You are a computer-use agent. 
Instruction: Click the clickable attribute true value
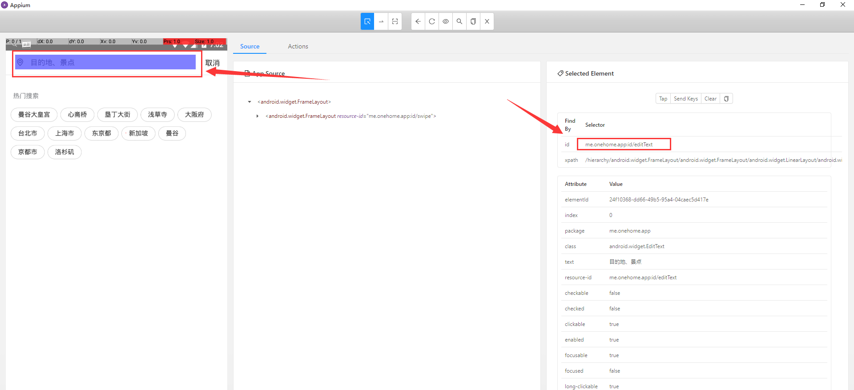click(x=614, y=324)
